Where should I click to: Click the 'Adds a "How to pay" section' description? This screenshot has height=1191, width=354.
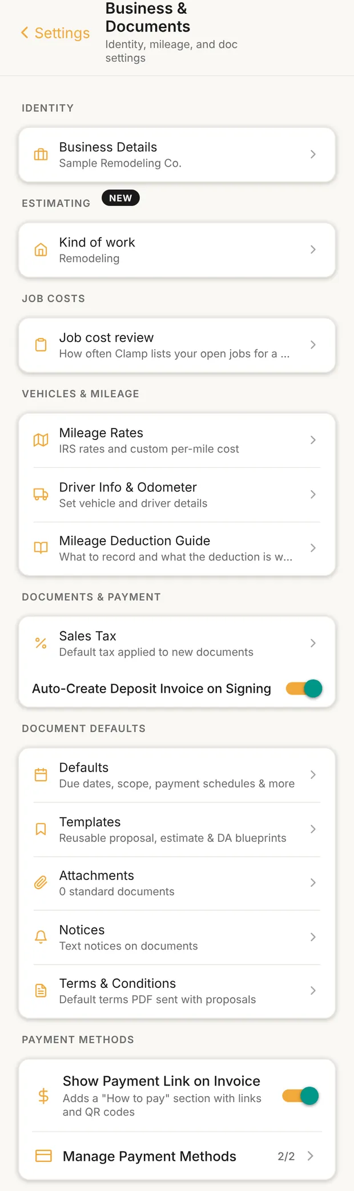pyautogui.click(x=162, y=1105)
